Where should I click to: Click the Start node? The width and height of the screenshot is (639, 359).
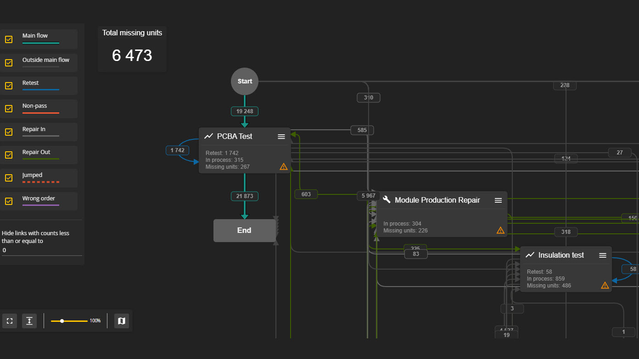(x=245, y=81)
